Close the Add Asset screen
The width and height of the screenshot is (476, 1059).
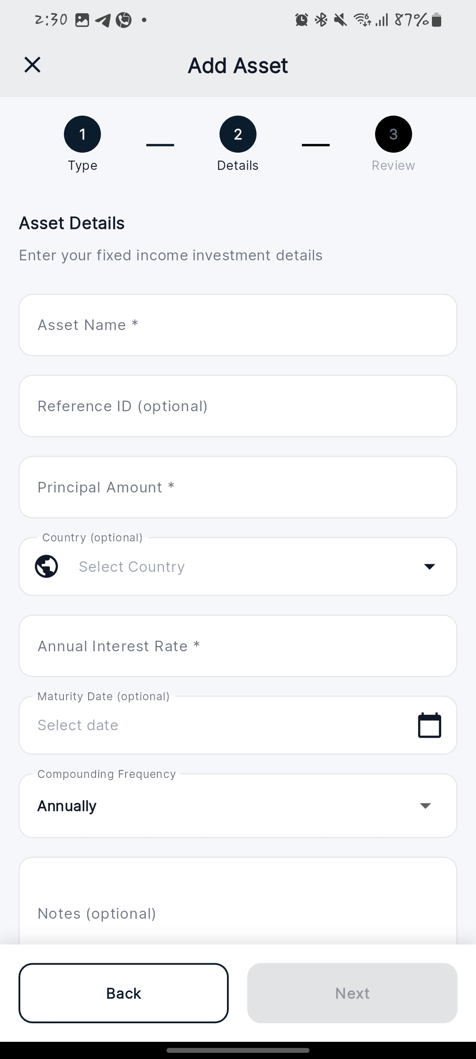[32, 65]
